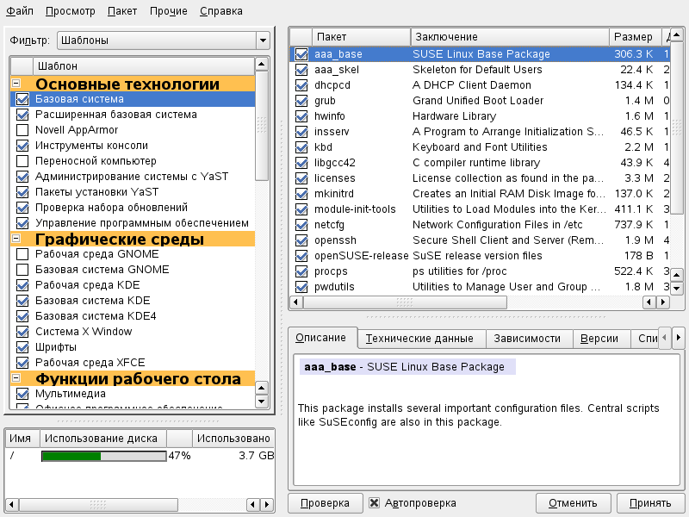Click the status icon of the grub package
The height and width of the screenshot is (517, 689).
(301, 101)
